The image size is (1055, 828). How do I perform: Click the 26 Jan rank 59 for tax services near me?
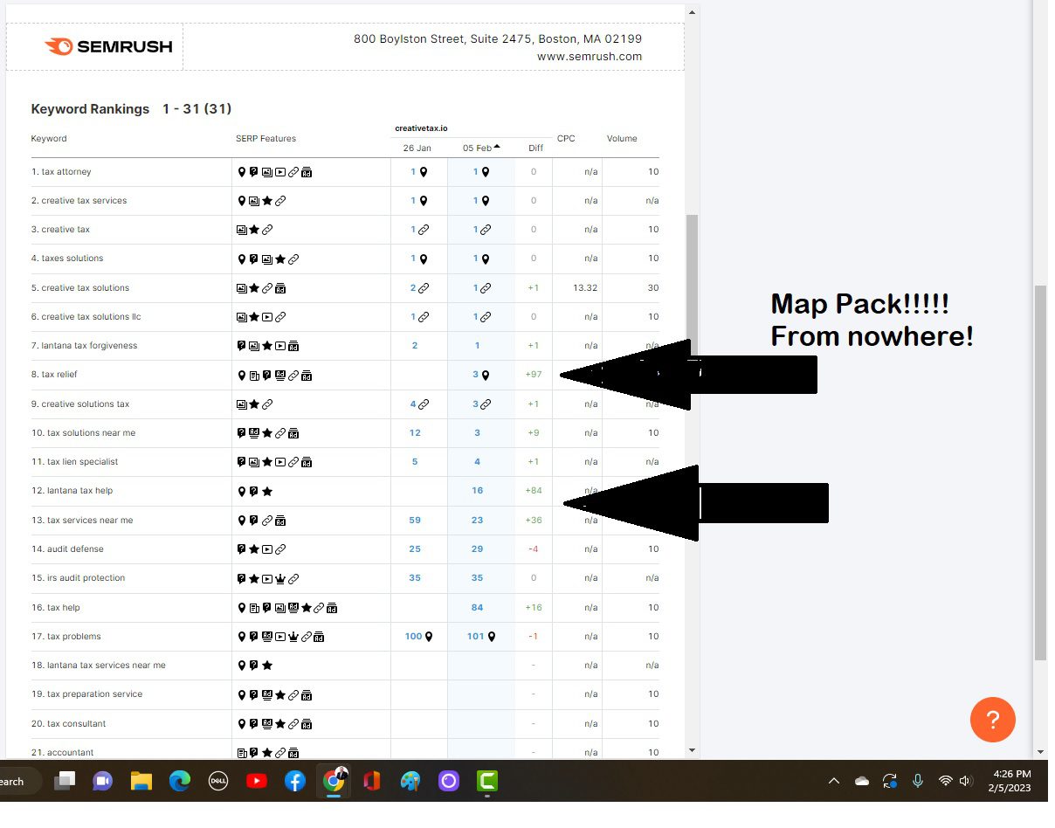click(415, 520)
